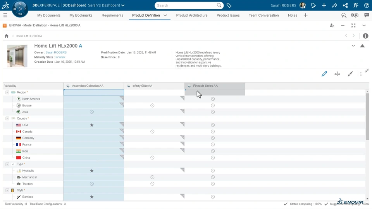372x209 pixels.
Task: Toggle Bamboo star in Ascendant Collection column
Action: point(92,197)
